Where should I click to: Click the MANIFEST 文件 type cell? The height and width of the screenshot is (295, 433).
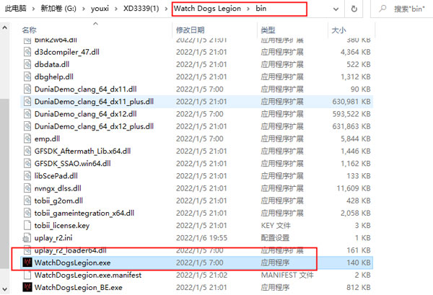287,275
